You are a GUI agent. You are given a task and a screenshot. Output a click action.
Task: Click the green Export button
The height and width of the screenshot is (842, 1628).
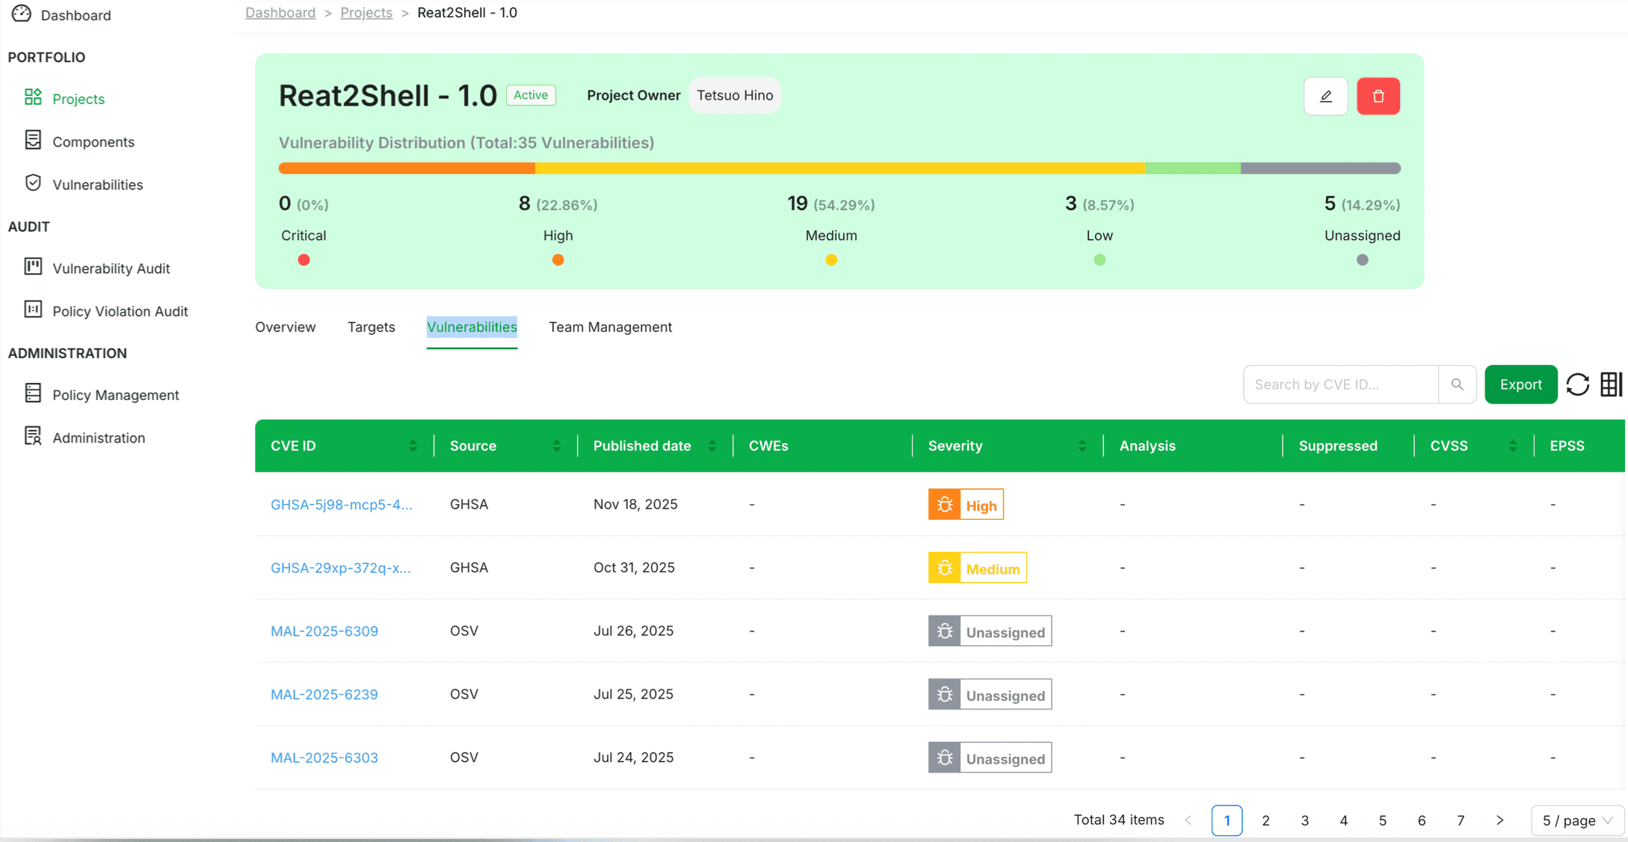(x=1521, y=384)
